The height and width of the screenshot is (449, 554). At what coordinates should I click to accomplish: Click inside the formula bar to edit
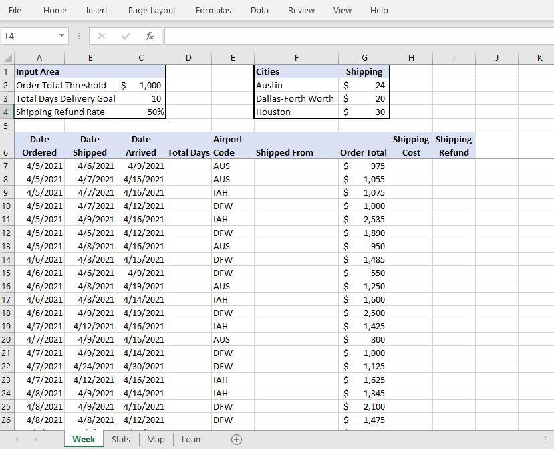[x=301, y=35]
